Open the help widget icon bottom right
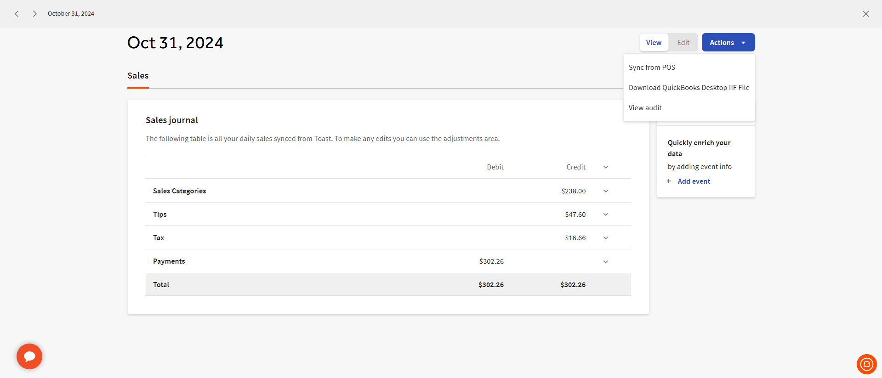The height and width of the screenshot is (378, 882). 866,364
